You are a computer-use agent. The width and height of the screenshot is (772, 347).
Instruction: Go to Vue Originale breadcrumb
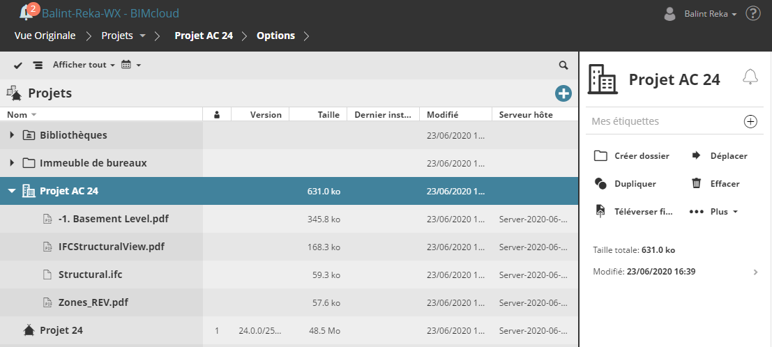45,36
